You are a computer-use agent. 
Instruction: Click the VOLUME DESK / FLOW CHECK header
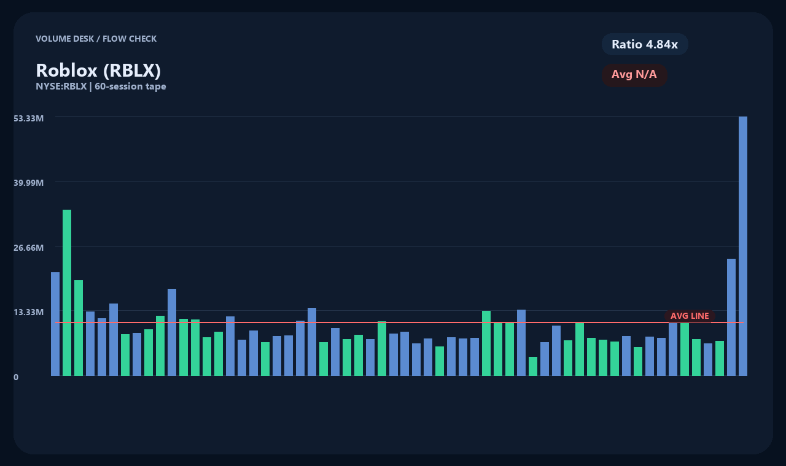point(96,39)
